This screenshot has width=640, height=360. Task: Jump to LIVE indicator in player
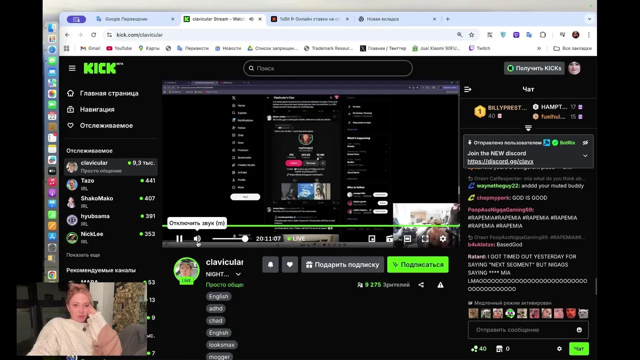(296, 238)
